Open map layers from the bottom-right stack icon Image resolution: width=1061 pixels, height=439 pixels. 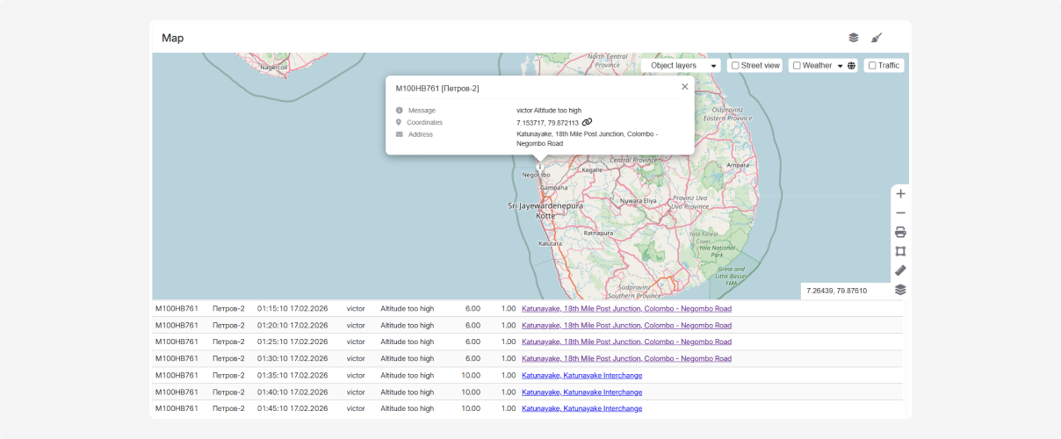(x=900, y=290)
